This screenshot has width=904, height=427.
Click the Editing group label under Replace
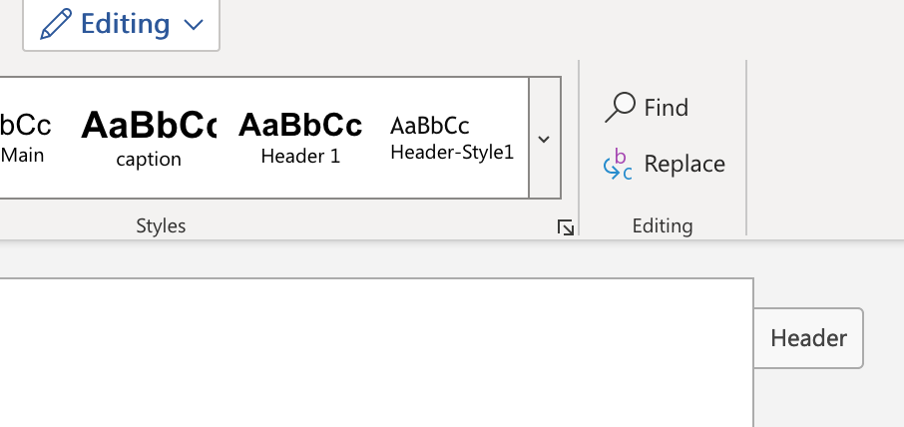[x=663, y=225]
